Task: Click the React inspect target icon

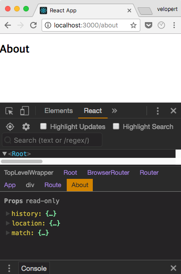Action: click(10, 127)
